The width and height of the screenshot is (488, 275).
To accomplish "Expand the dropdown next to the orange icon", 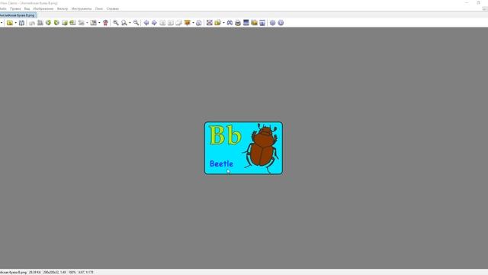I will click(193, 23).
